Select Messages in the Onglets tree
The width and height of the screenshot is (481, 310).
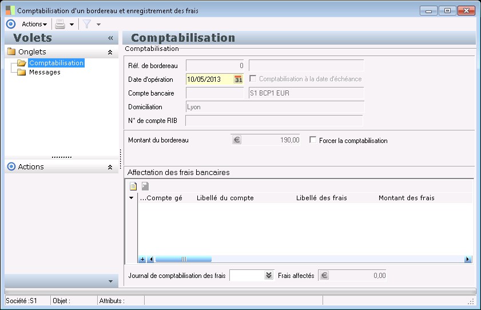pos(45,72)
